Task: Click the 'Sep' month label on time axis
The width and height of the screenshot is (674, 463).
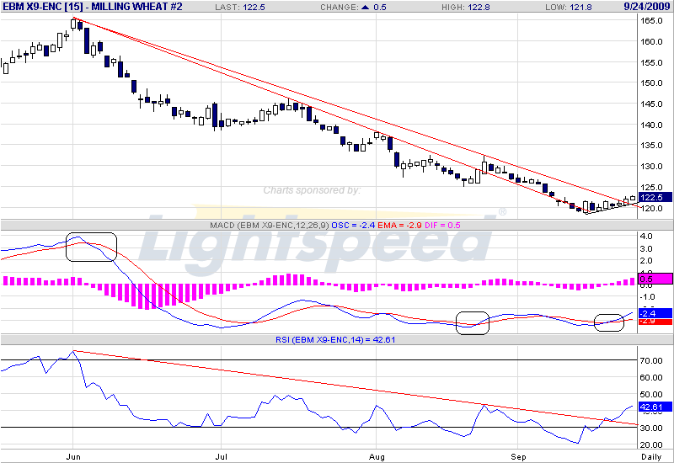Action: coord(518,457)
